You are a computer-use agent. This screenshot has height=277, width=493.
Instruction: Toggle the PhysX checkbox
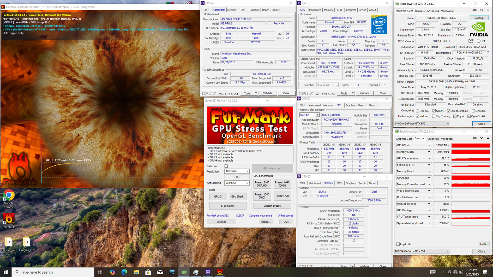455,116
